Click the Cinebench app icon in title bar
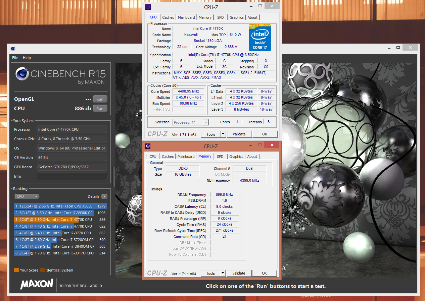The height and width of the screenshot is (301, 425). (13, 49)
